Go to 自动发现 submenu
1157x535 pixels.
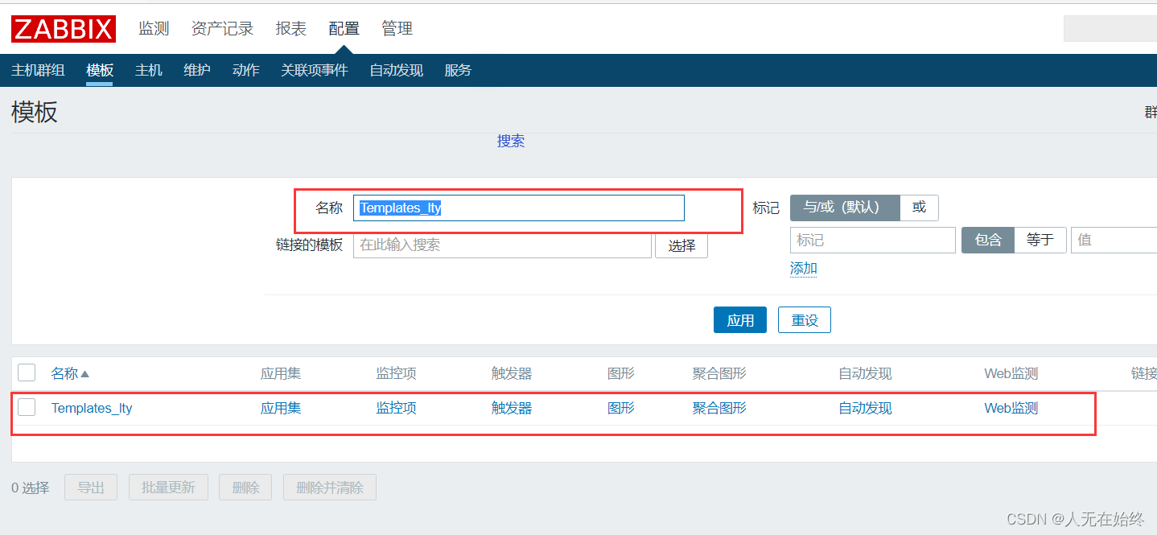coord(396,70)
